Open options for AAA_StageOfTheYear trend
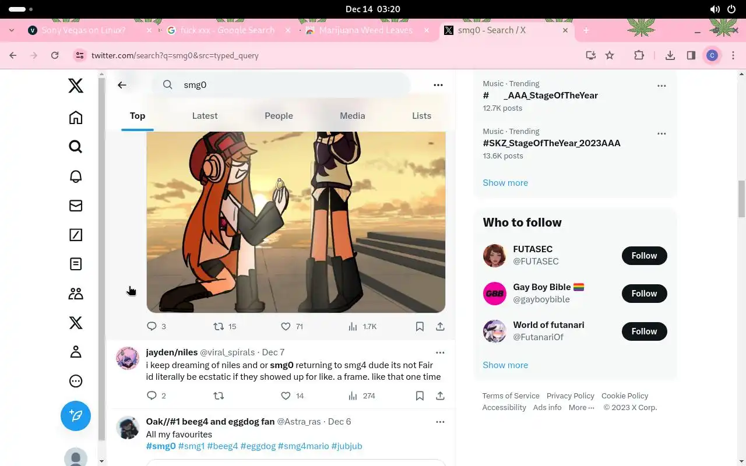The image size is (746, 466). pos(661,86)
